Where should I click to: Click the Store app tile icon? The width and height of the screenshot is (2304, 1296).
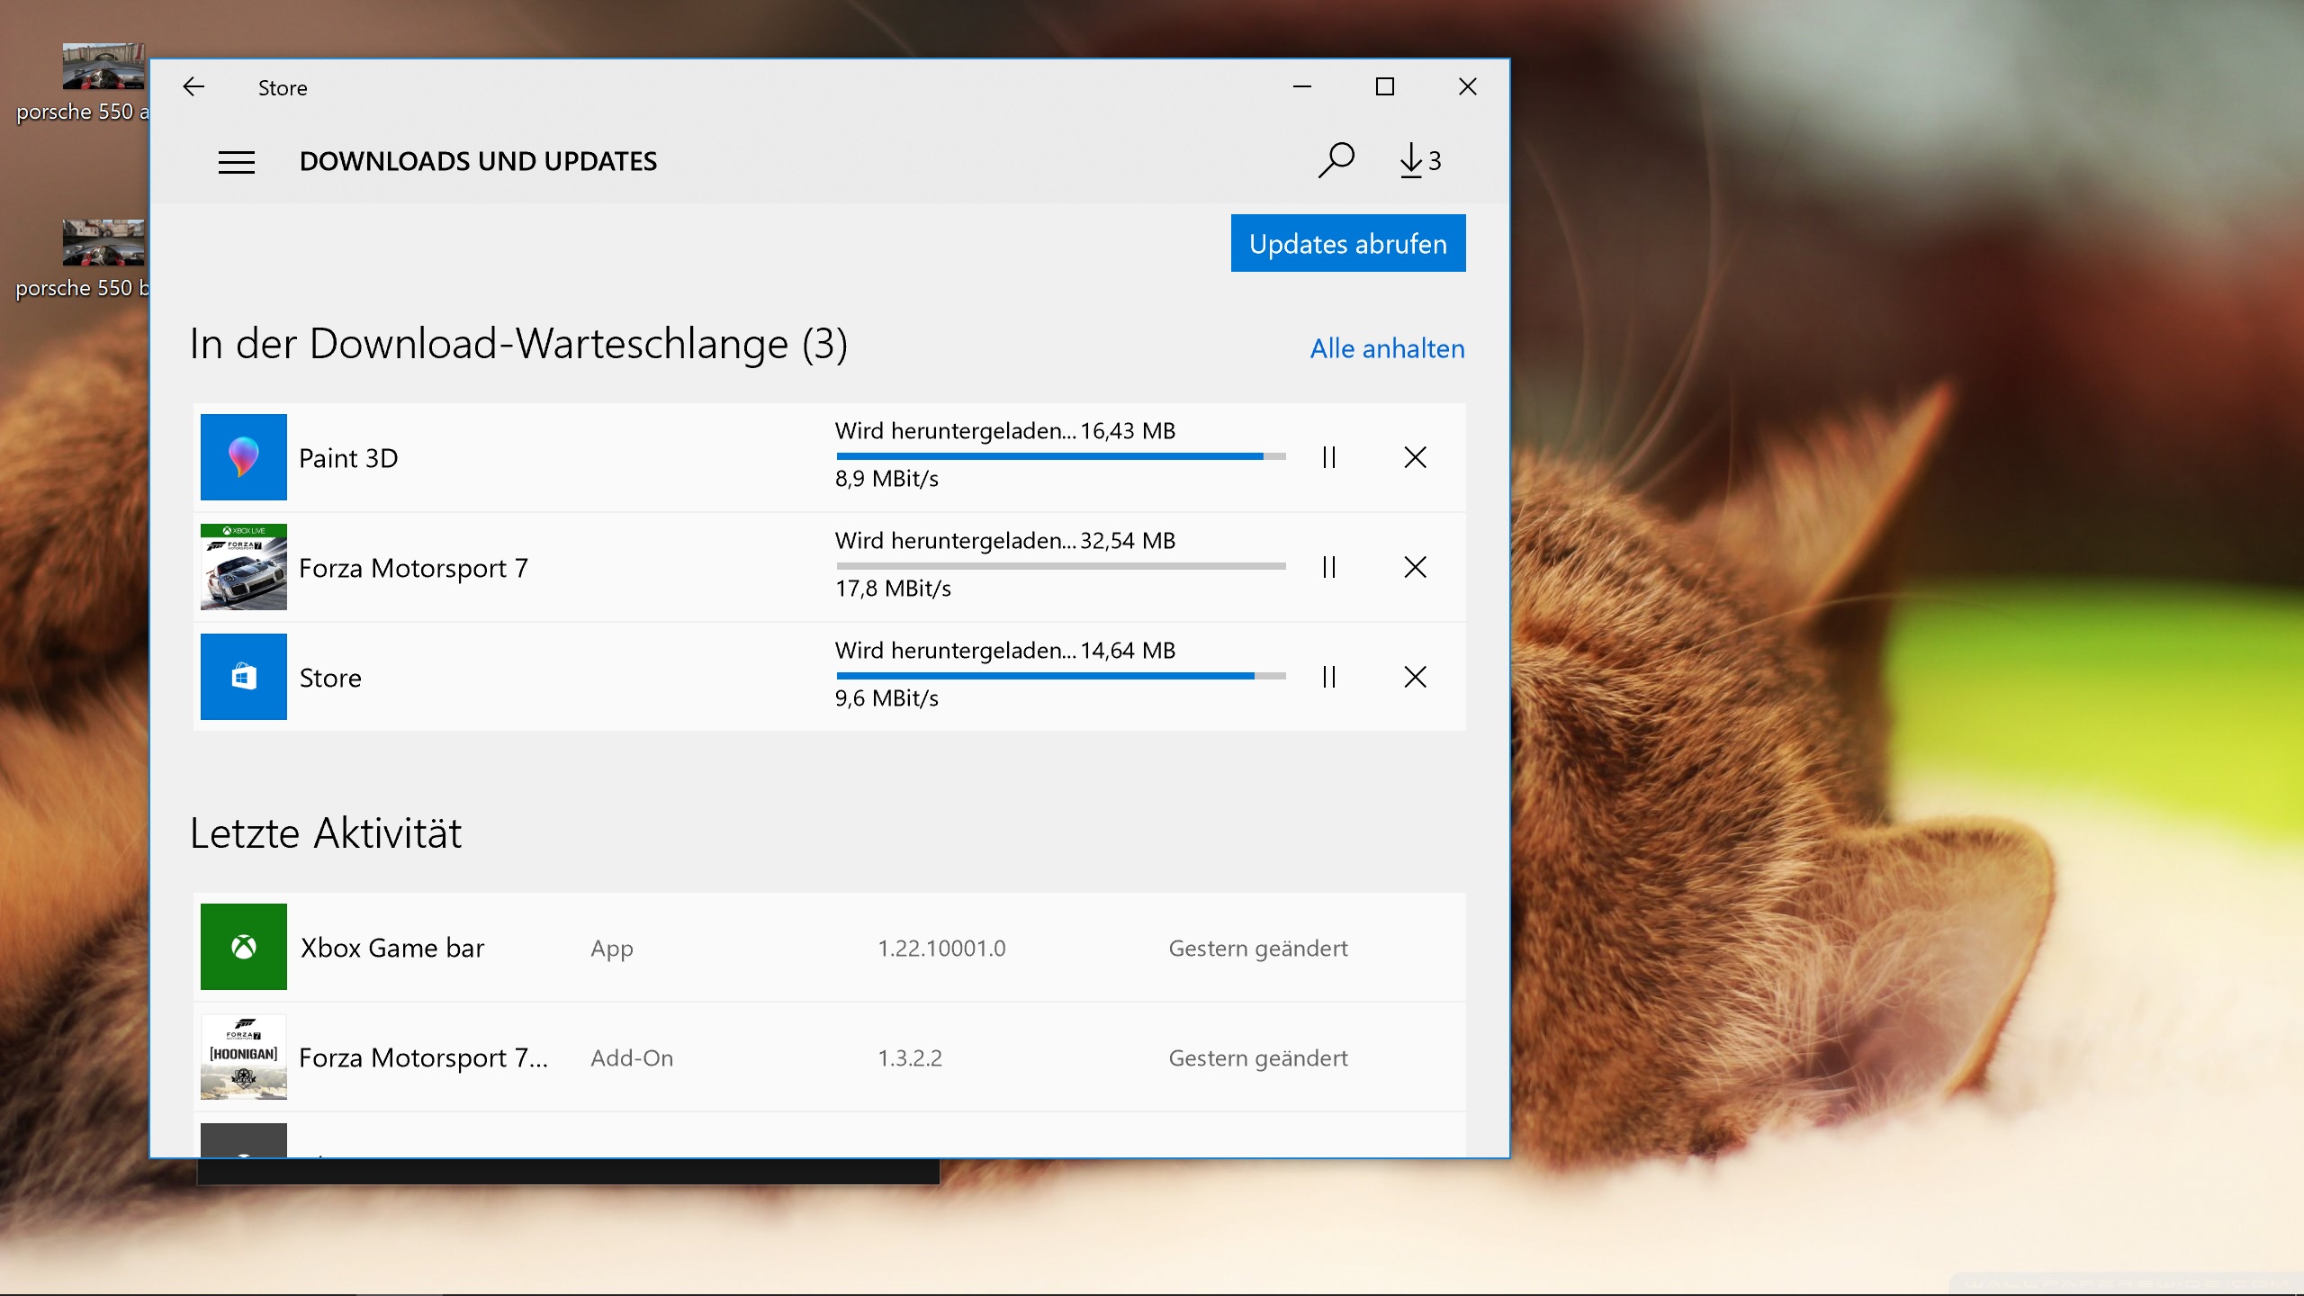tap(243, 677)
